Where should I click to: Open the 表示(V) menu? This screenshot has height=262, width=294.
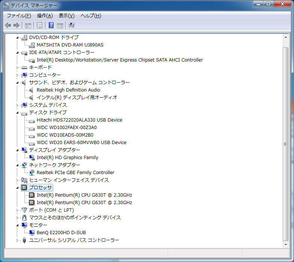point(66,15)
